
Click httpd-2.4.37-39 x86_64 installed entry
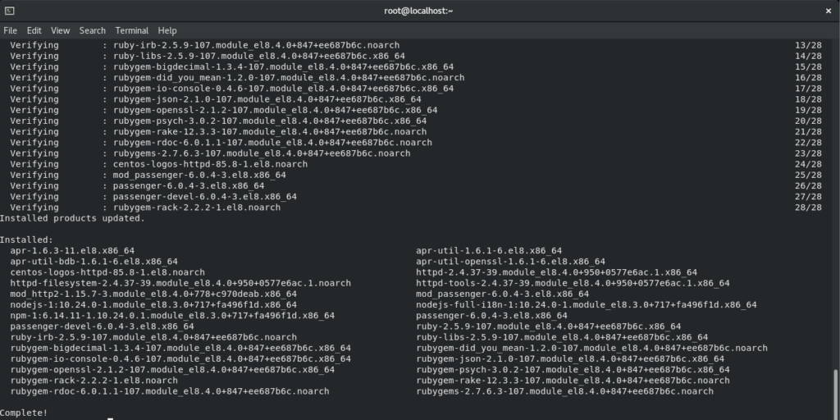557,272
